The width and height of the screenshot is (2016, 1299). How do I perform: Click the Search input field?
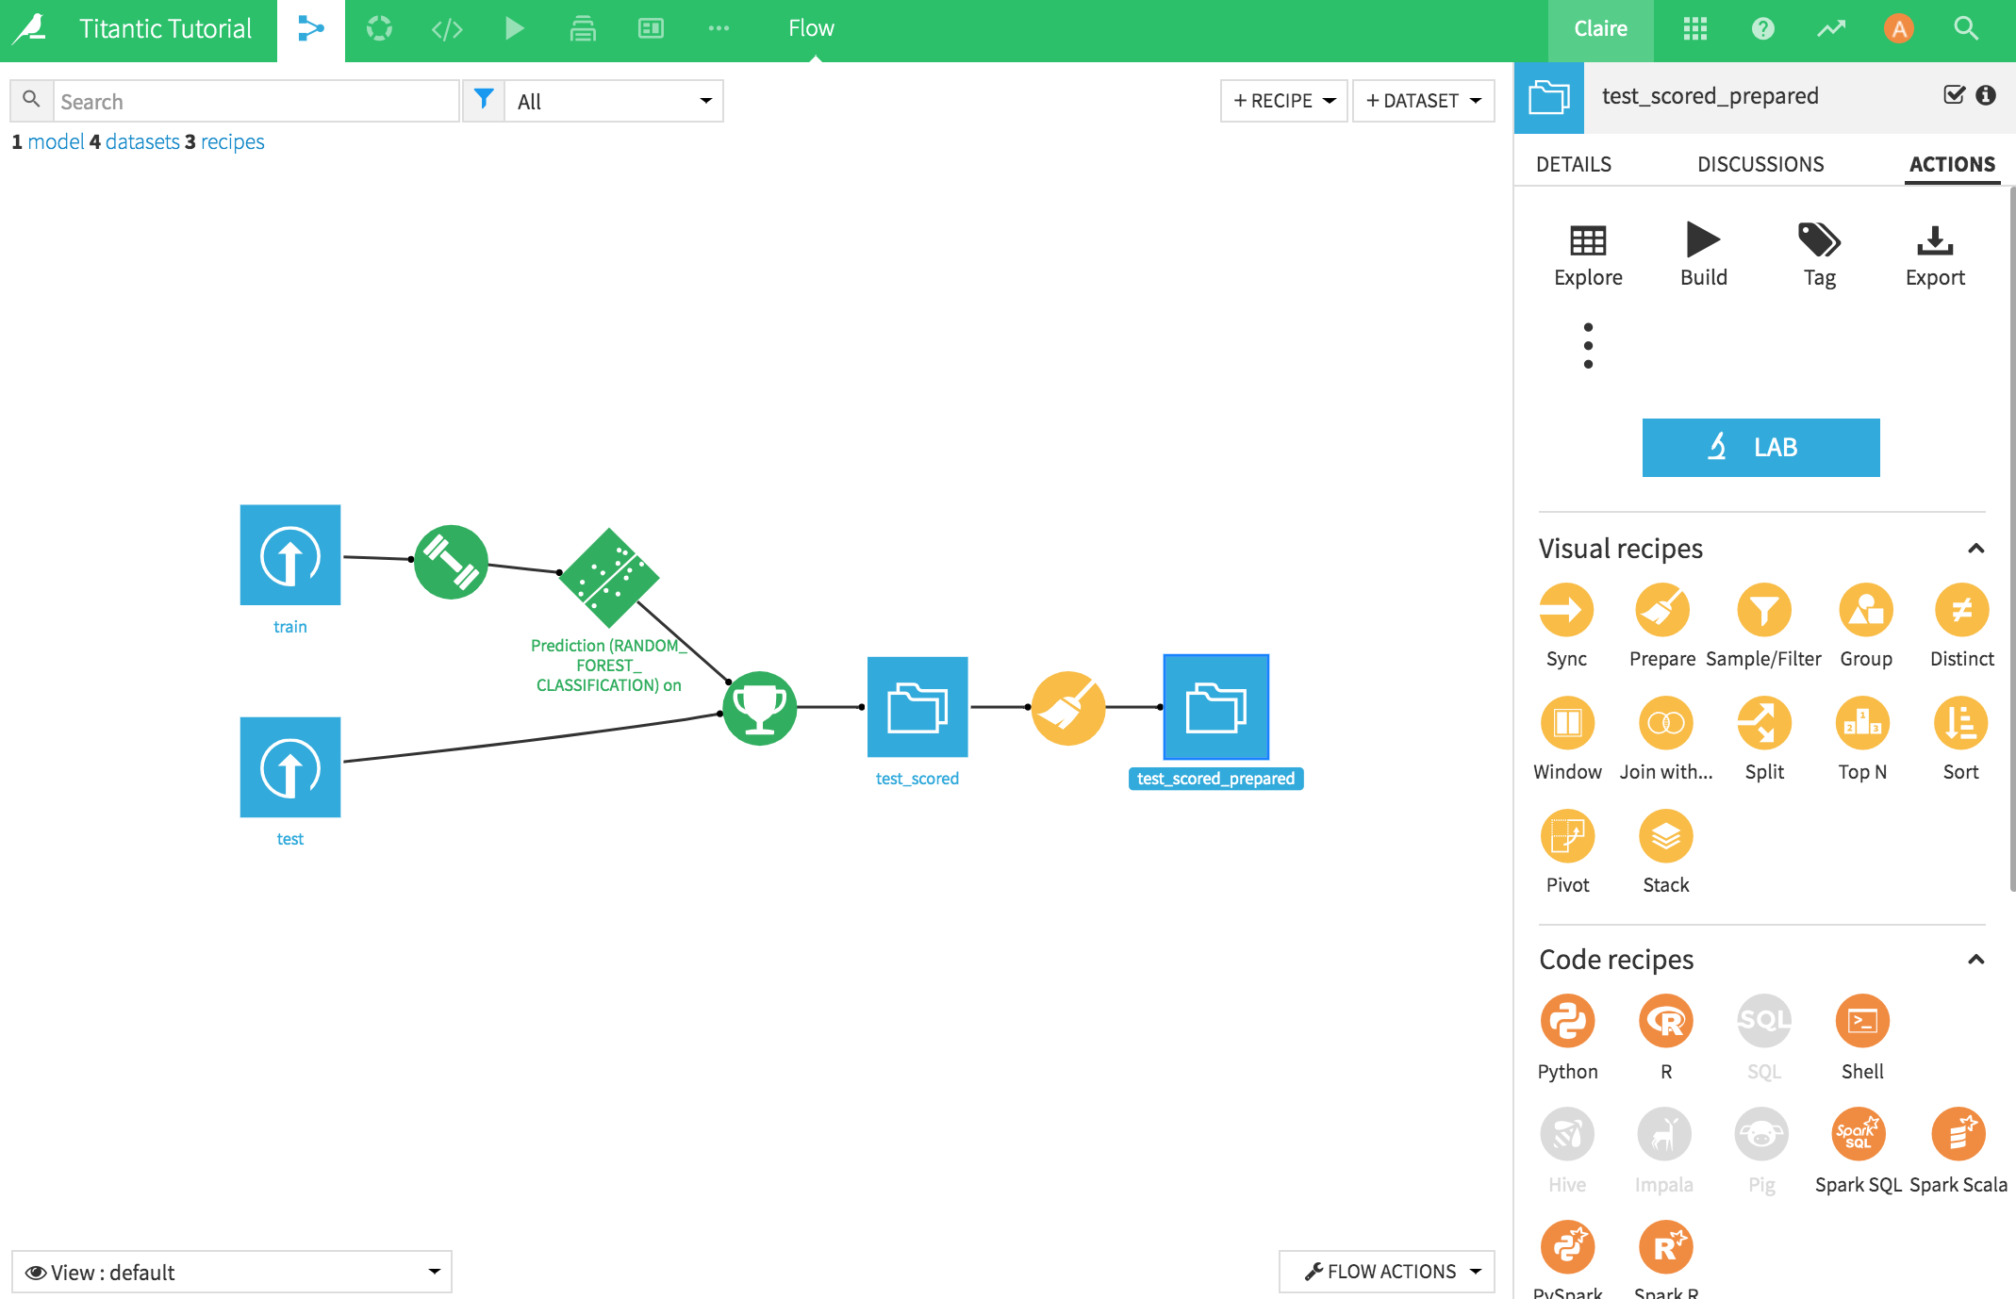coord(257,100)
